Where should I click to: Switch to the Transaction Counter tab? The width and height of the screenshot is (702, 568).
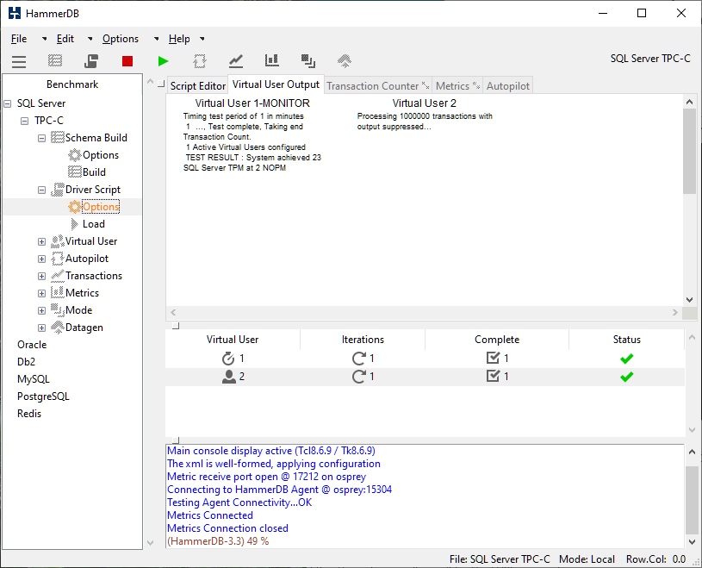tap(378, 85)
